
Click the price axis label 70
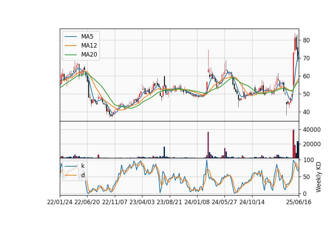(306, 58)
